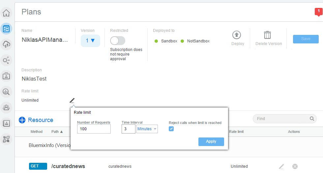323x173 pixels.
Task: Click the search magnifier in Find box
Action: [x=312, y=118]
